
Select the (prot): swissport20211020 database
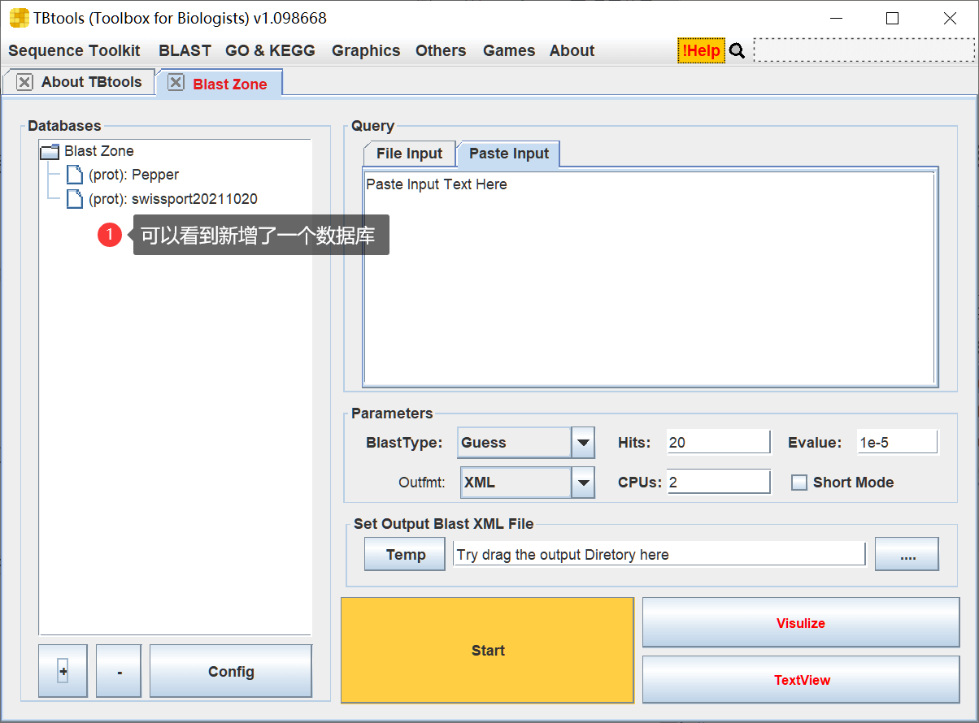[x=172, y=199]
